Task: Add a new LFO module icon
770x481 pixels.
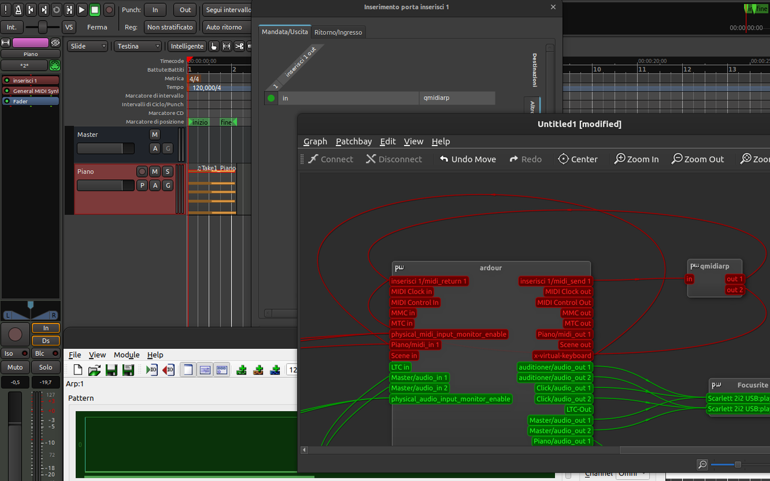Action: click(258, 370)
